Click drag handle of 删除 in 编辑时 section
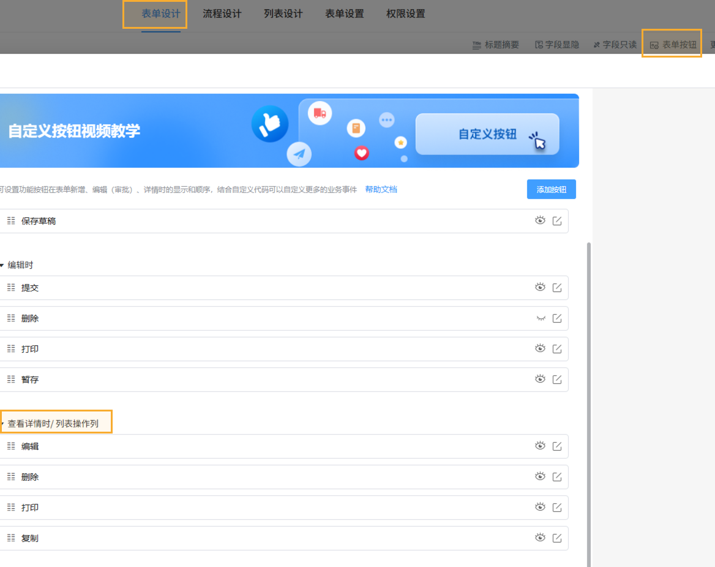Image resolution: width=715 pixels, height=567 pixels. [x=11, y=318]
